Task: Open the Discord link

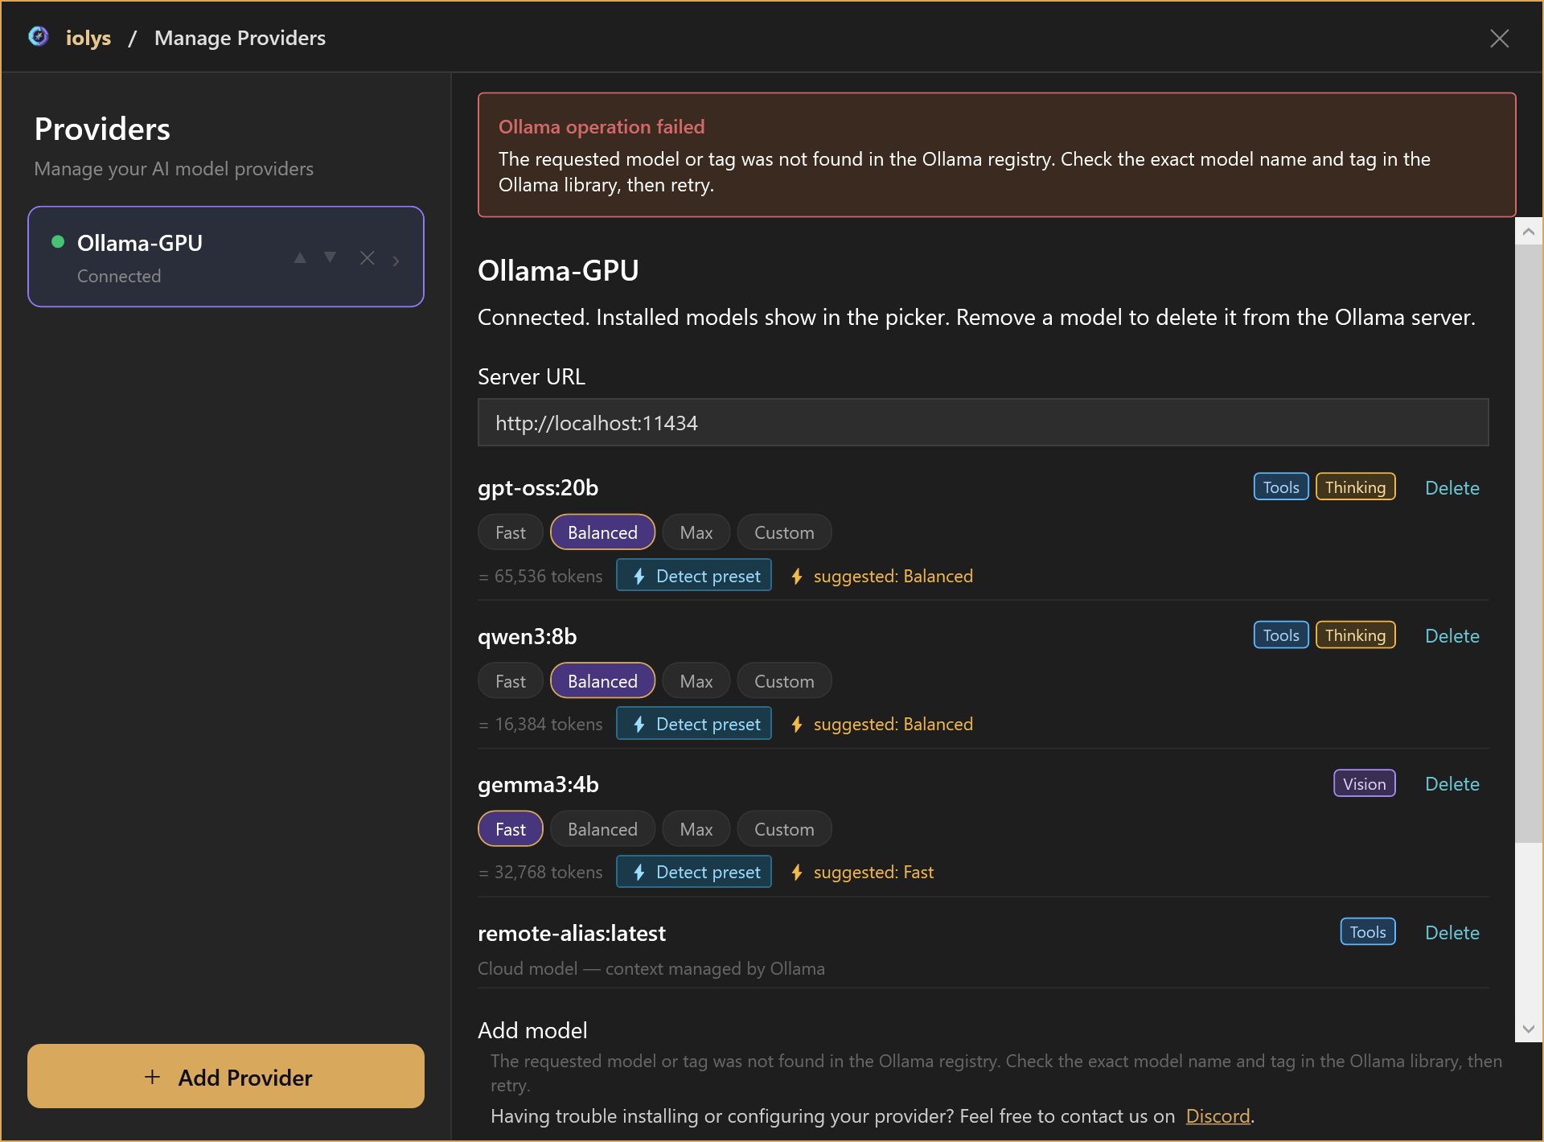Action: [1218, 1115]
